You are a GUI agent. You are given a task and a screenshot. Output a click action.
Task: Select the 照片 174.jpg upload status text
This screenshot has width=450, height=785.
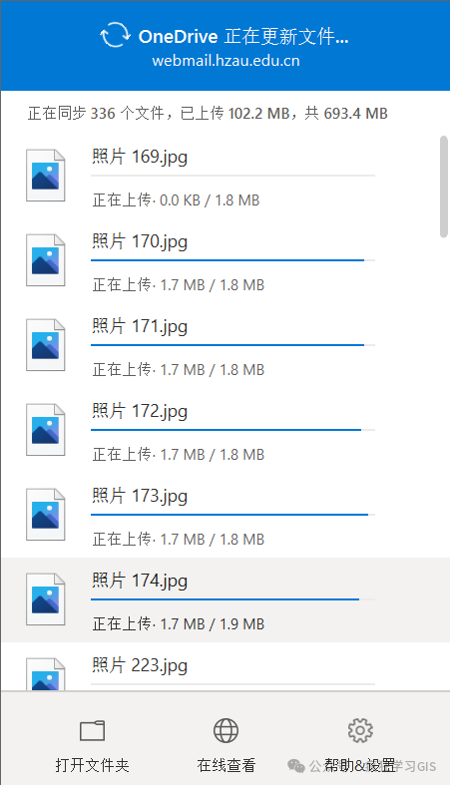pyautogui.click(x=179, y=623)
